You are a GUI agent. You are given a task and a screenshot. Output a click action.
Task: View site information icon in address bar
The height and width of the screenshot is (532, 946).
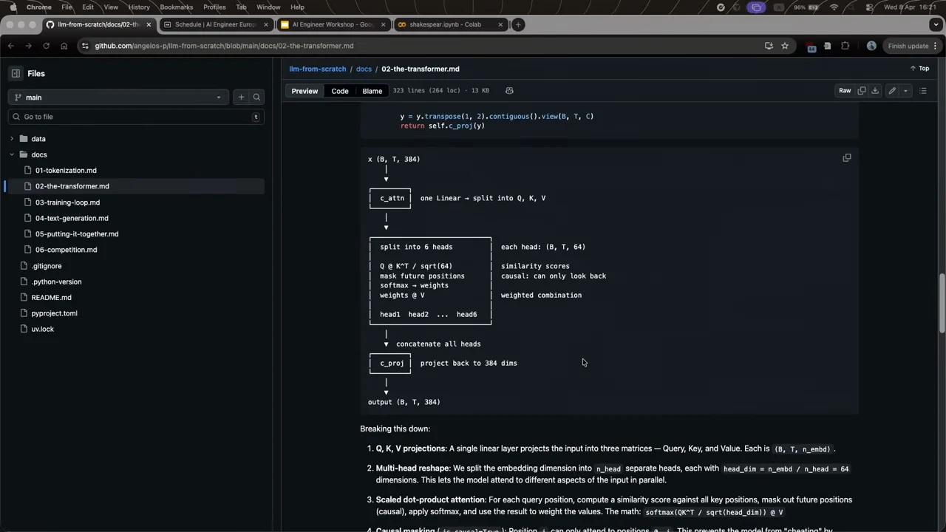pos(85,46)
